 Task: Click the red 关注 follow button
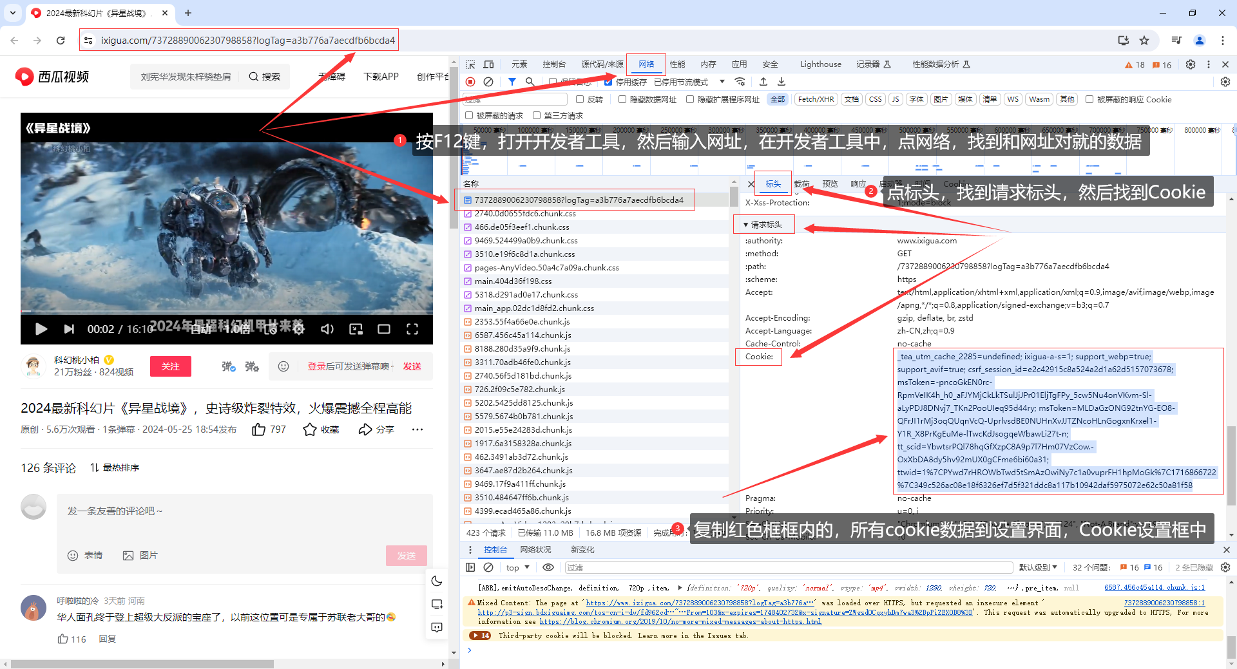tap(171, 366)
